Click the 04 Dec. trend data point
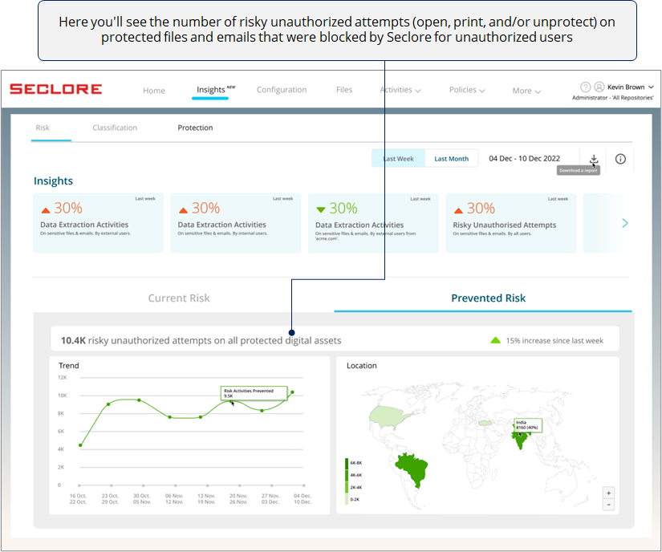 pos(293,392)
